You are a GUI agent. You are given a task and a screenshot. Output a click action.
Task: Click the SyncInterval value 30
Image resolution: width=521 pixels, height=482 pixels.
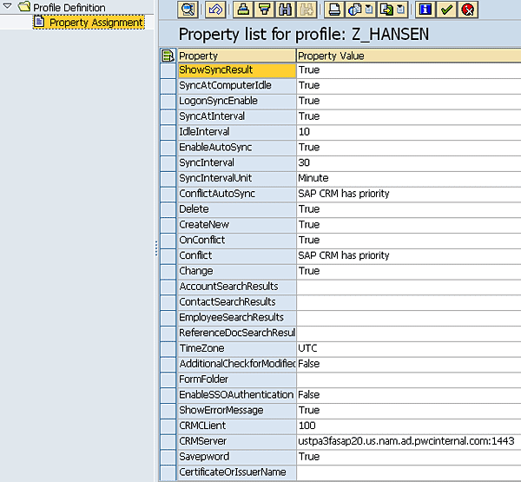click(x=409, y=163)
